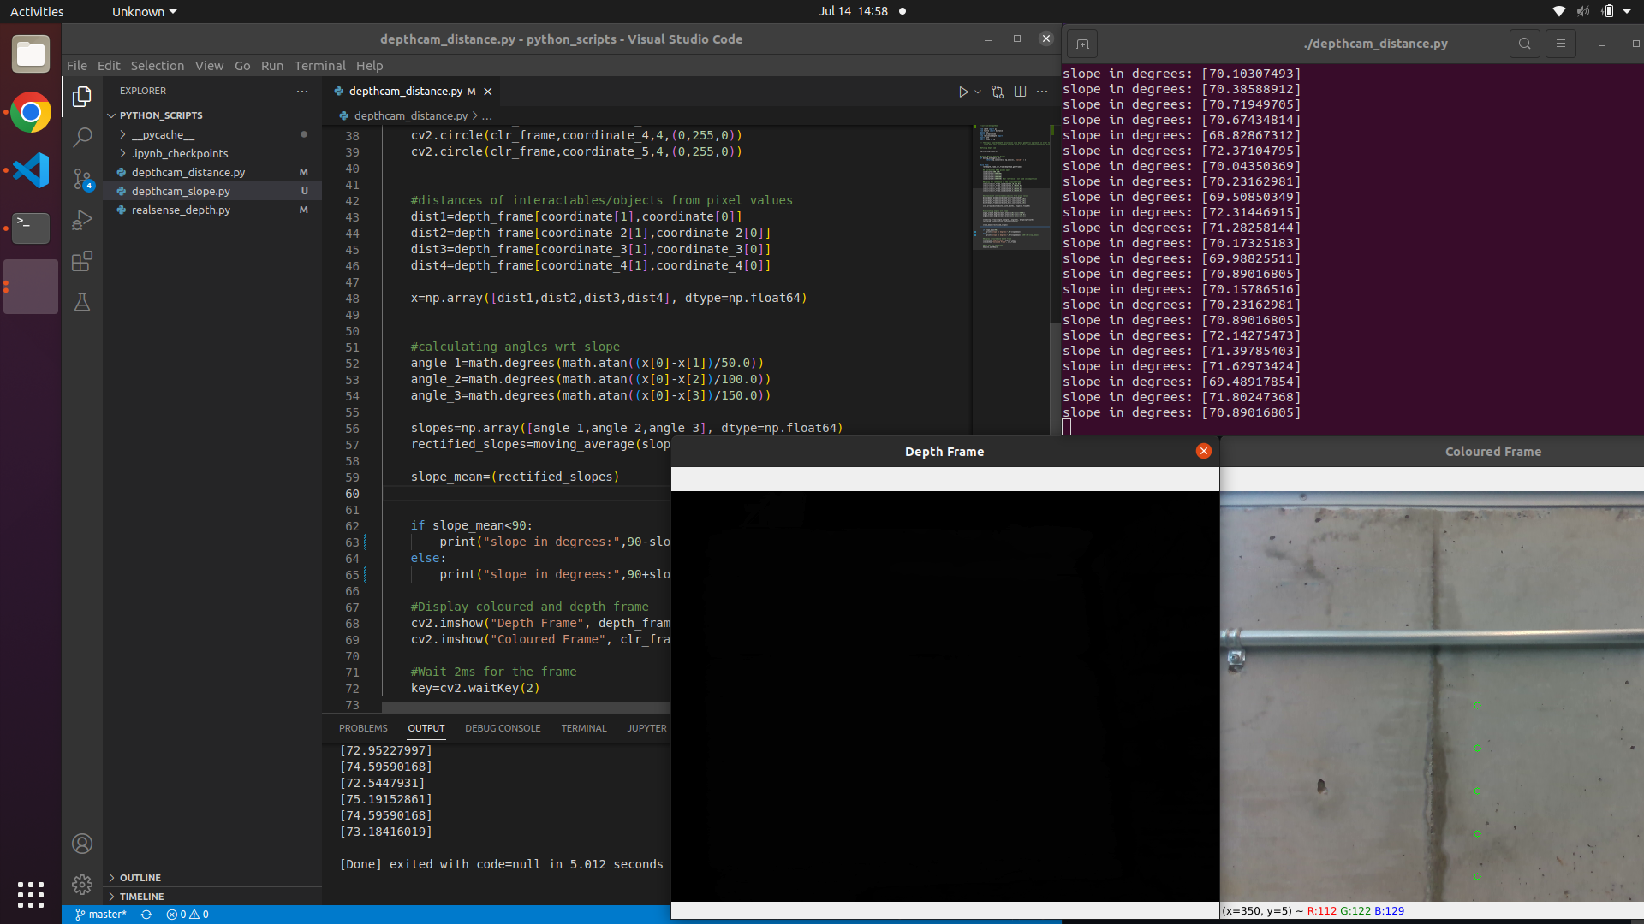Open the Run and Debug view
The height and width of the screenshot is (924, 1644).
click(x=82, y=220)
